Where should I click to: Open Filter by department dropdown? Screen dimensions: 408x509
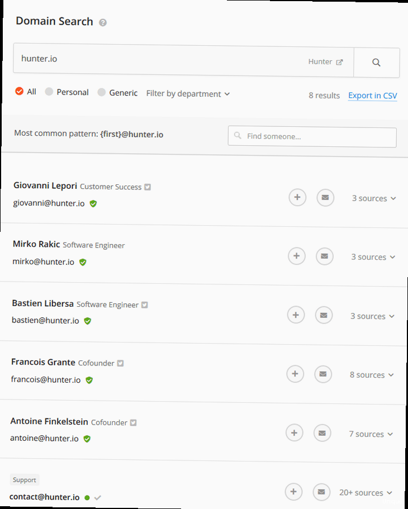tap(188, 94)
